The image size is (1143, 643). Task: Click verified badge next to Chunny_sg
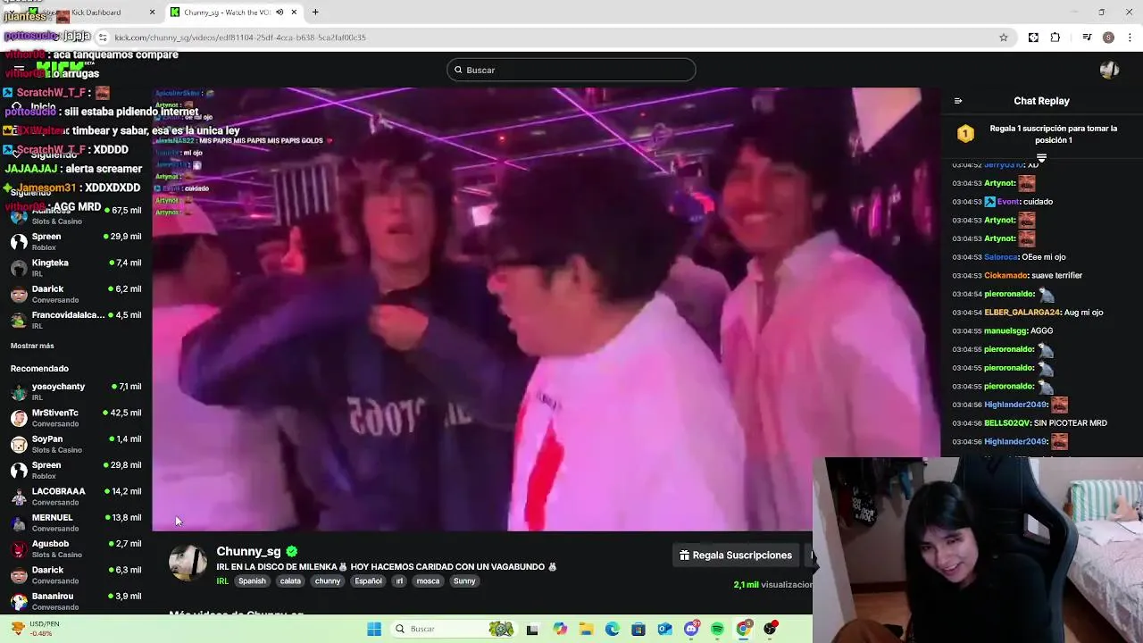292,552
